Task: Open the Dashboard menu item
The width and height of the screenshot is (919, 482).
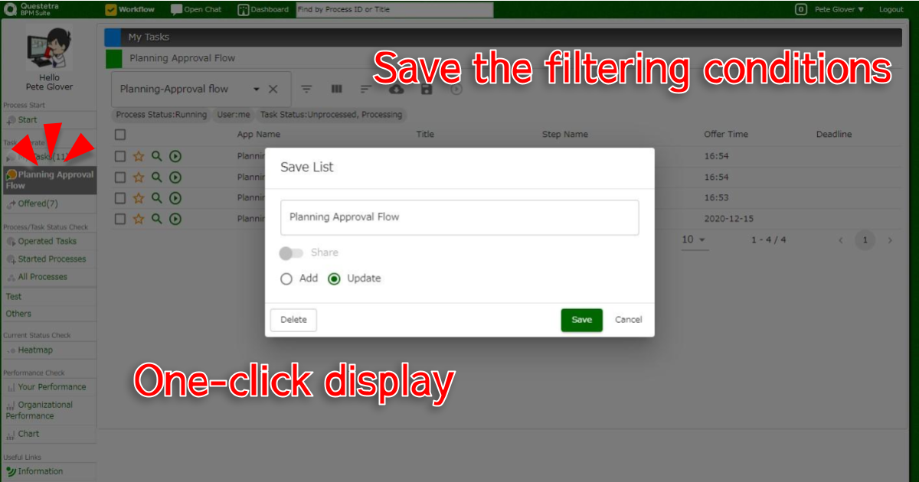Action: (x=263, y=9)
